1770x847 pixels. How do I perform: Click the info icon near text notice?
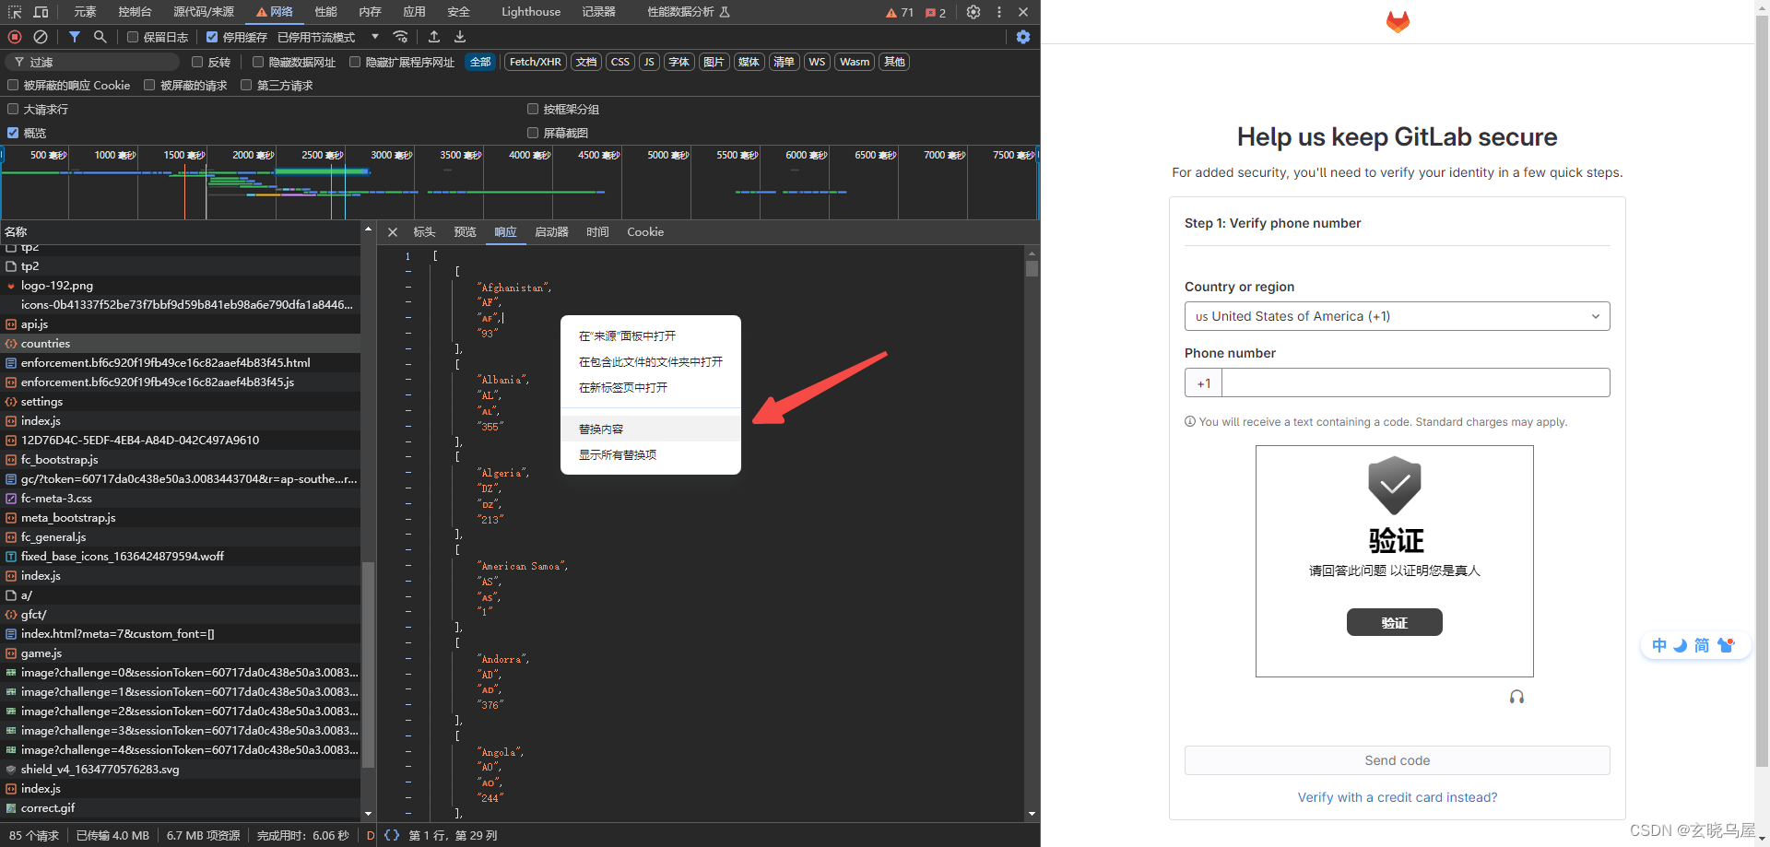click(1190, 421)
